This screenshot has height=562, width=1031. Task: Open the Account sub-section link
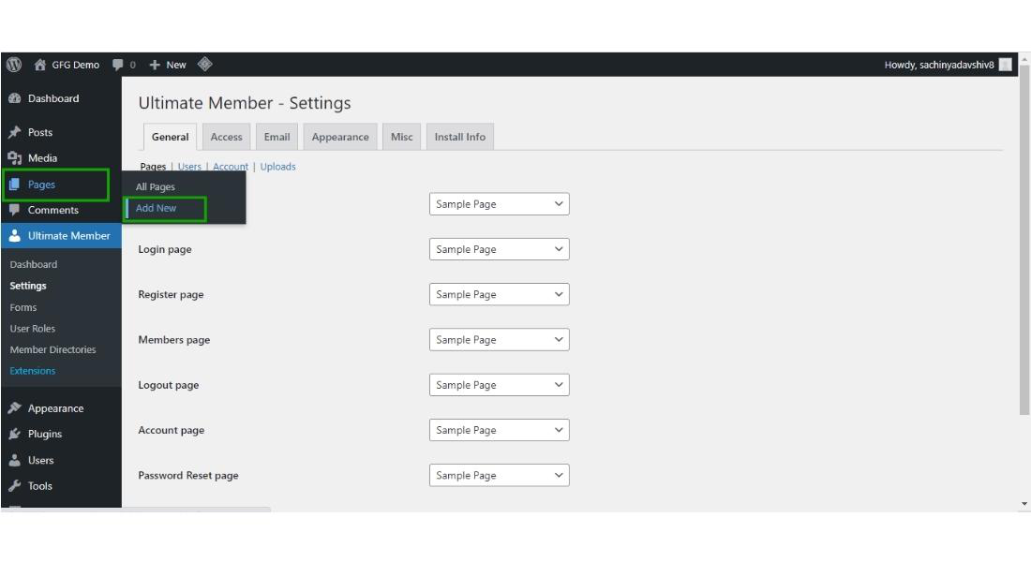pyautogui.click(x=231, y=167)
